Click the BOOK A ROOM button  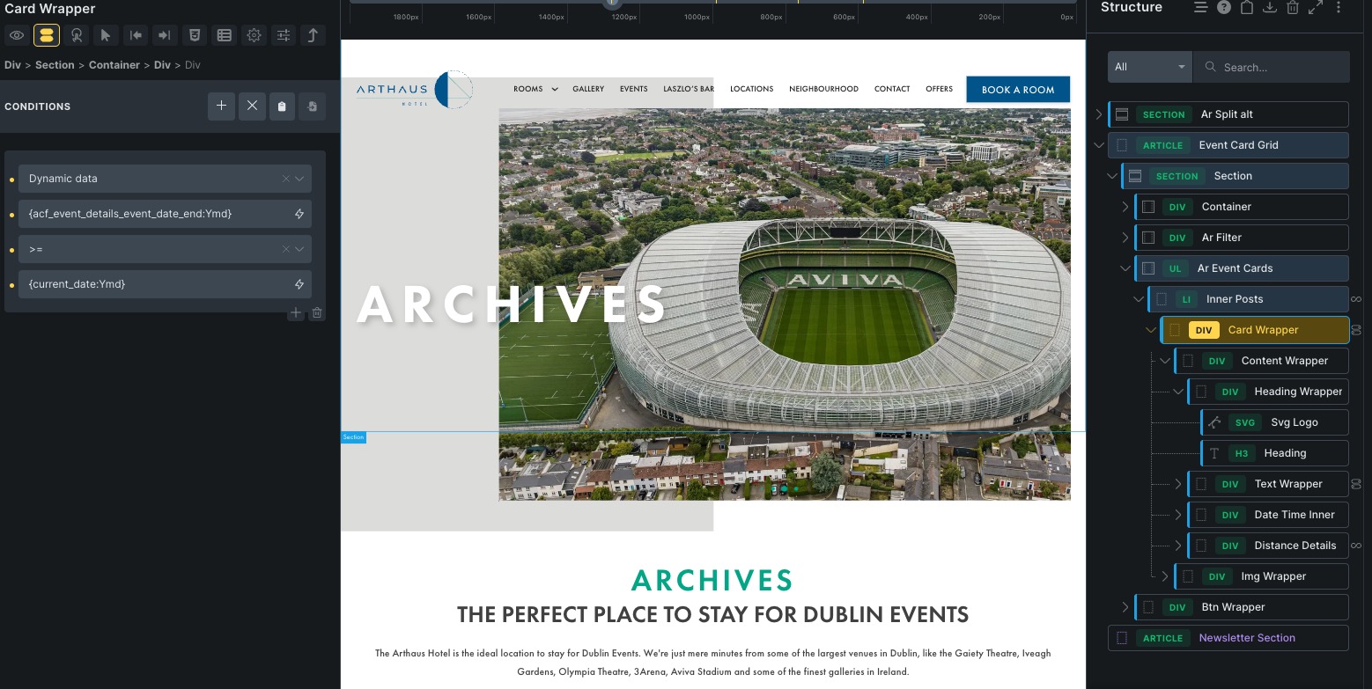coord(1018,90)
